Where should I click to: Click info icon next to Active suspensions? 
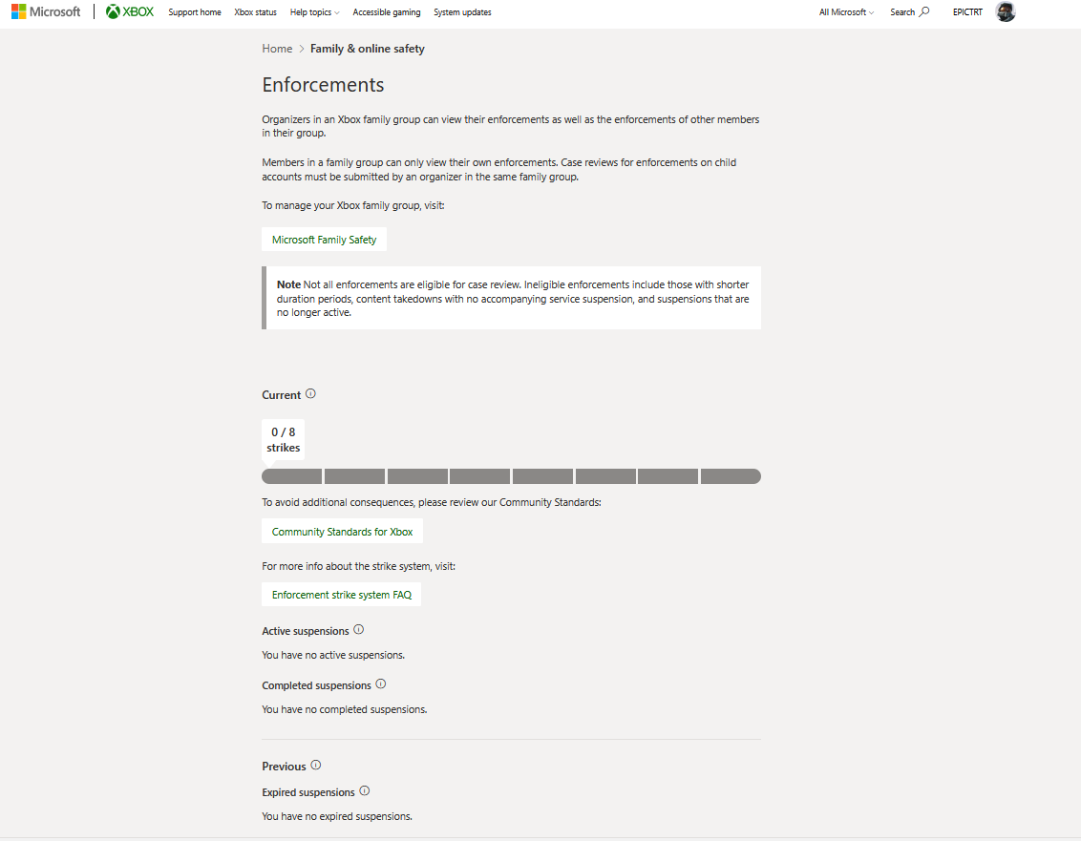[358, 629]
